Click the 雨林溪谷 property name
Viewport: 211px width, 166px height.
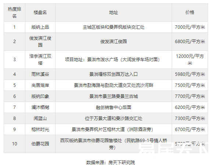tap(40, 74)
